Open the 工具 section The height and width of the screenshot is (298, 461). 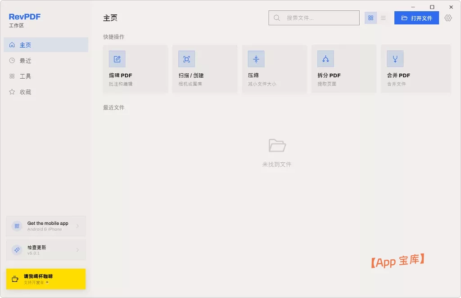pyautogui.click(x=46, y=76)
